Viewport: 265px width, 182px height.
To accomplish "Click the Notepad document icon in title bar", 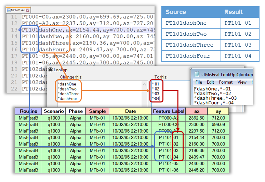I will [197, 74].
